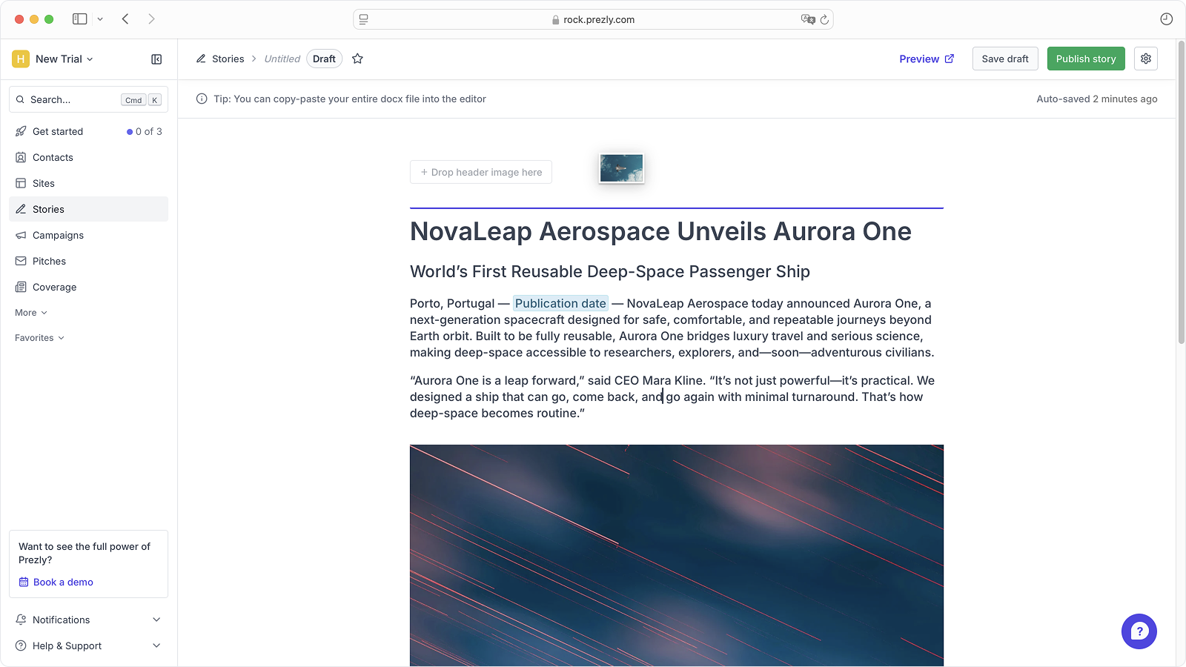
Task: Open the Sites menu item
Action: 43,183
